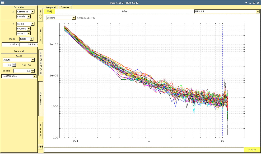Expand the -- OPTIONS -- dropdown
The image size is (261, 154).
[x=19, y=76]
